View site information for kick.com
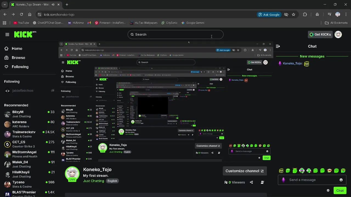The height and width of the screenshot is (197, 351). point(39,15)
